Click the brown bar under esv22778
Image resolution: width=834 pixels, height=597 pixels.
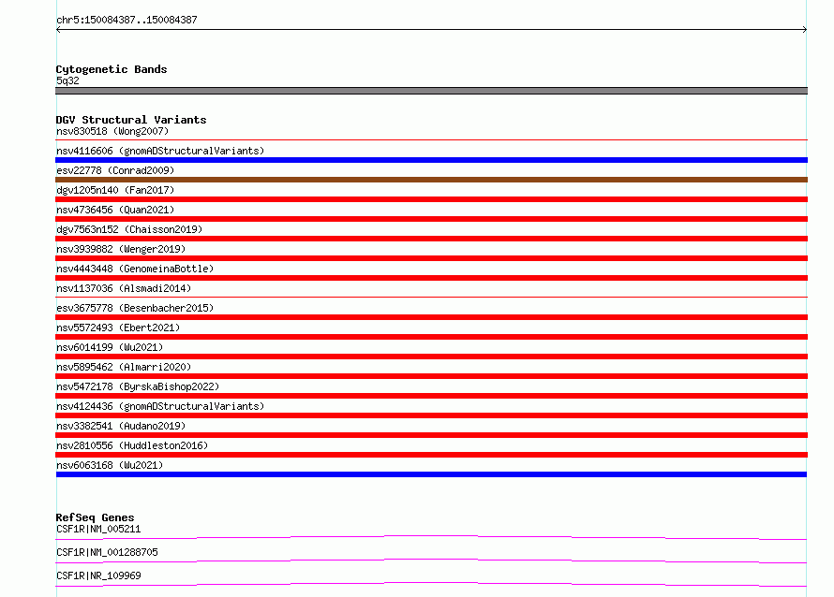point(431,180)
